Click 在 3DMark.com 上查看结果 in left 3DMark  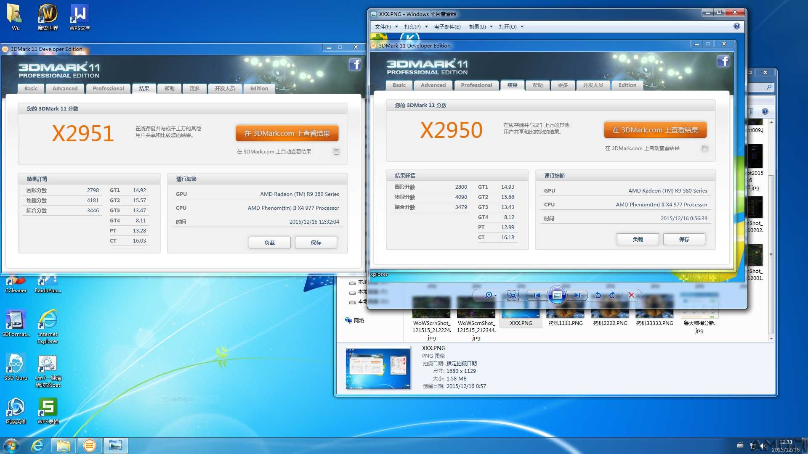pos(287,133)
